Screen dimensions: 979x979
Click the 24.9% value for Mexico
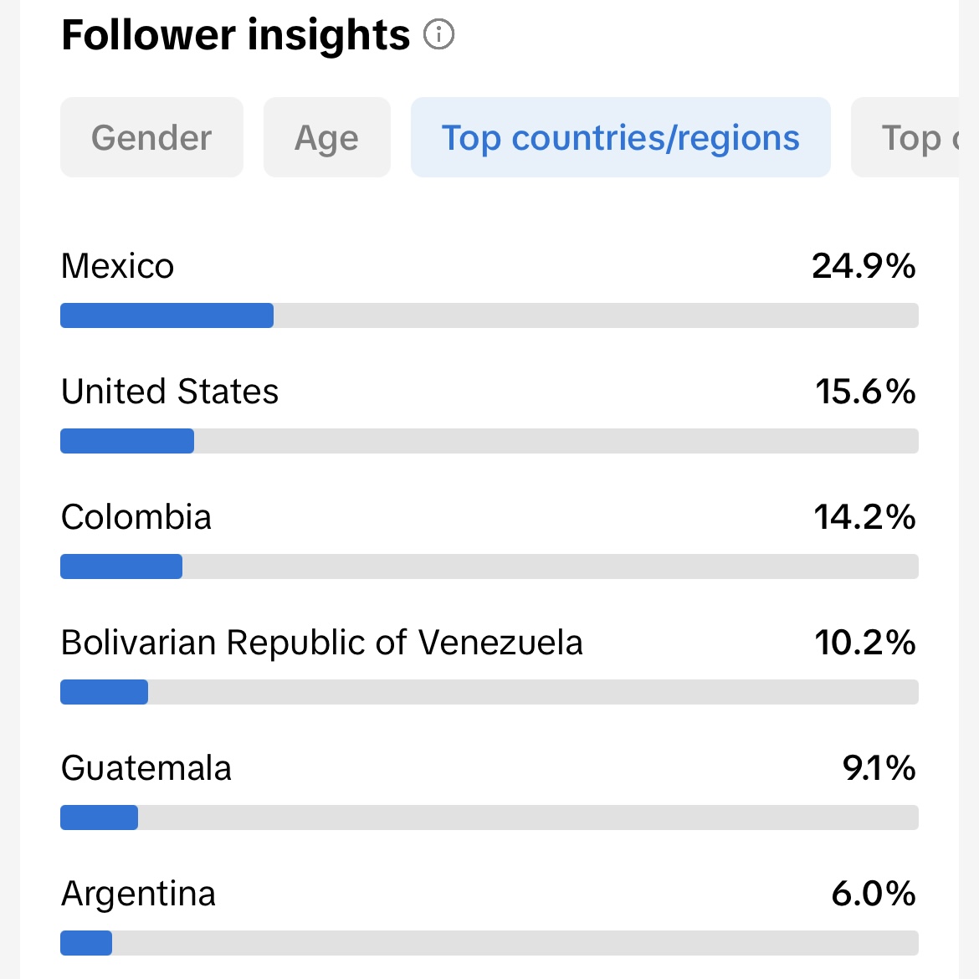coord(864,266)
